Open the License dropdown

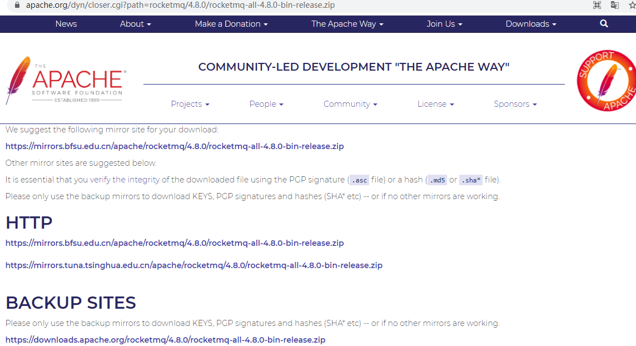(436, 104)
